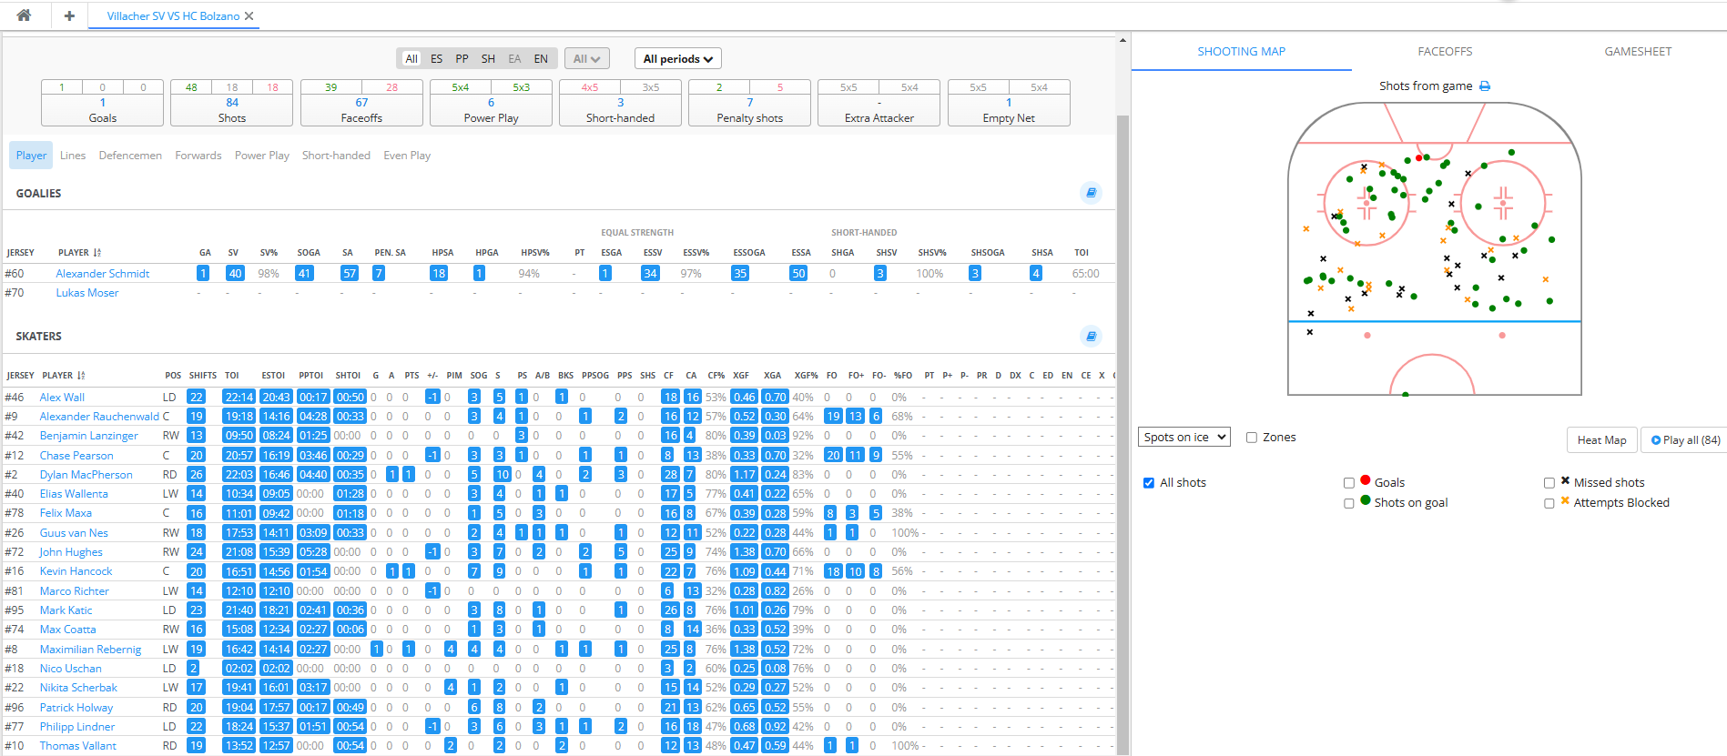Close the Villacher SV VS HC Bolzano tab
This screenshot has height=756, width=1727.
pyautogui.click(x=249, y=16)
